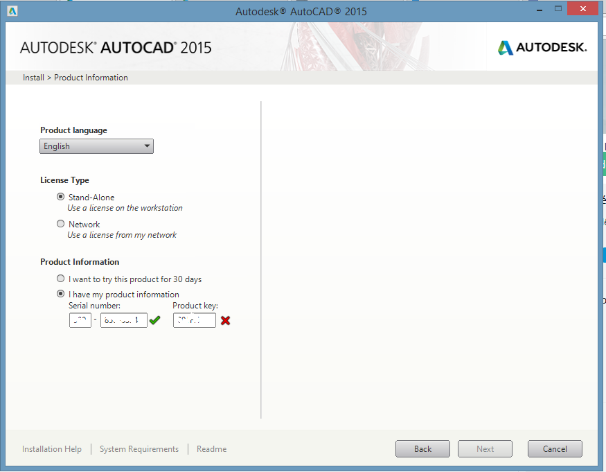Click the Product key input field
Viewport: 606px width, 472px height.
195,320
